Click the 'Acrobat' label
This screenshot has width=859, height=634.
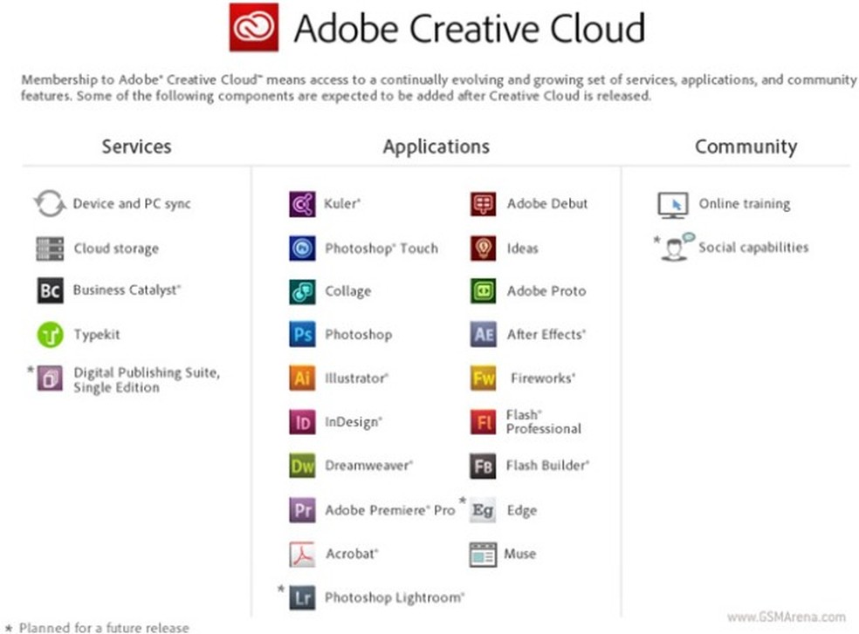(x=353, y=554)
